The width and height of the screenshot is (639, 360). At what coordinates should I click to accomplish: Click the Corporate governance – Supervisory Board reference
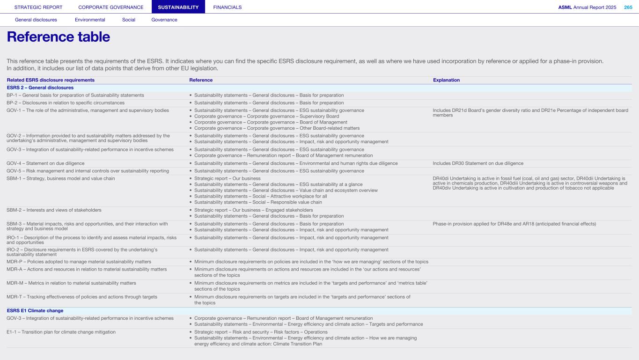point(266,116)
